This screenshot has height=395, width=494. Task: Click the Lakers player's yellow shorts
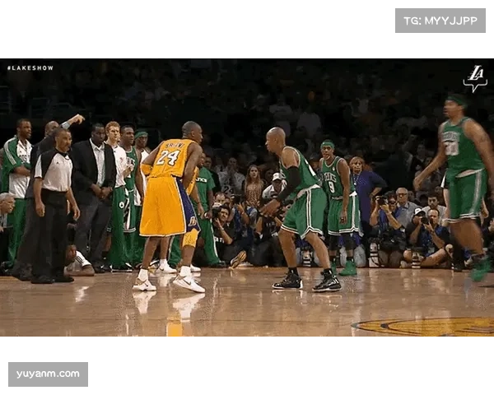pos(166,206)
